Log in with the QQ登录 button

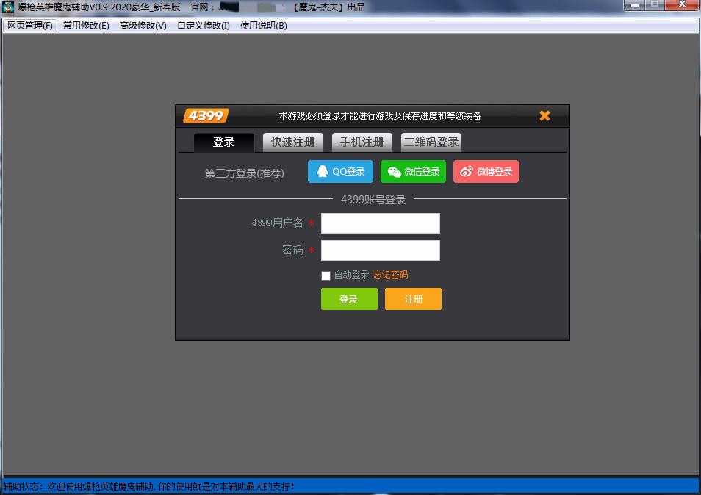tap(340, 172)
